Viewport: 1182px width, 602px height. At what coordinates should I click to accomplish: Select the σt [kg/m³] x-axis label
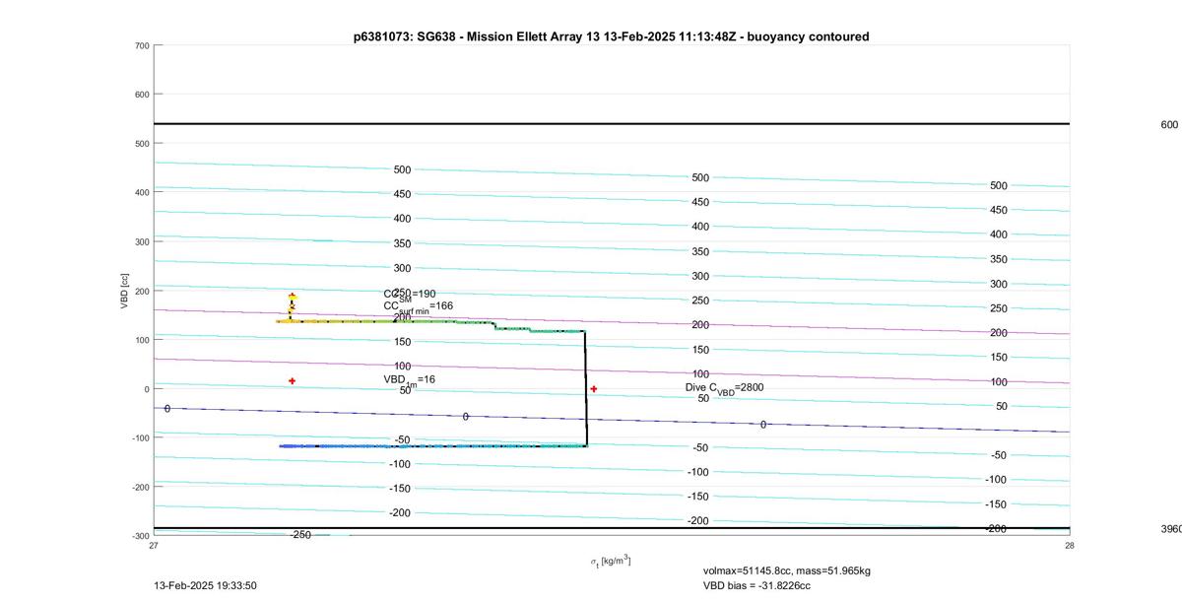point(611,561)
